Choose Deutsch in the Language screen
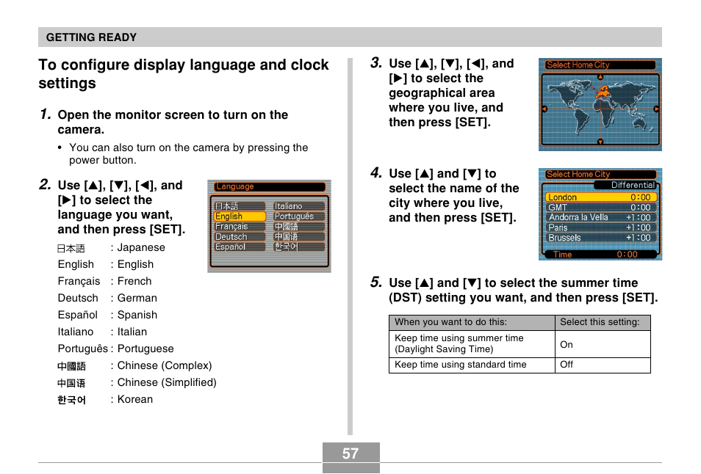701x474 pixels. pyautogui.click(x=240, y=237)
